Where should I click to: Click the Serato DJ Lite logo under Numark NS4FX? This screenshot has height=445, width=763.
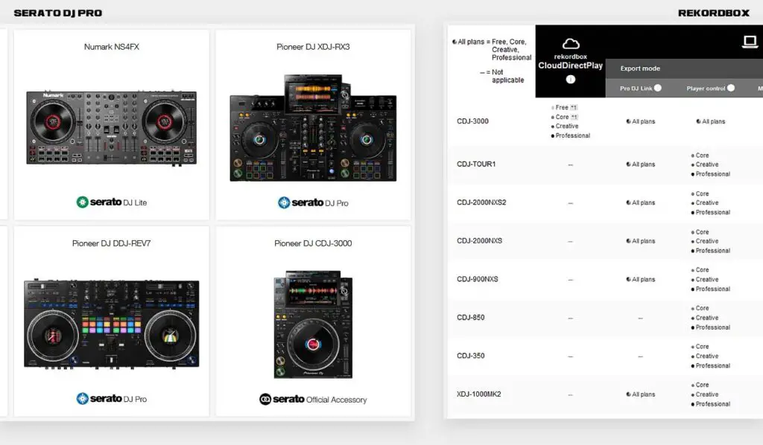(112, 202)
